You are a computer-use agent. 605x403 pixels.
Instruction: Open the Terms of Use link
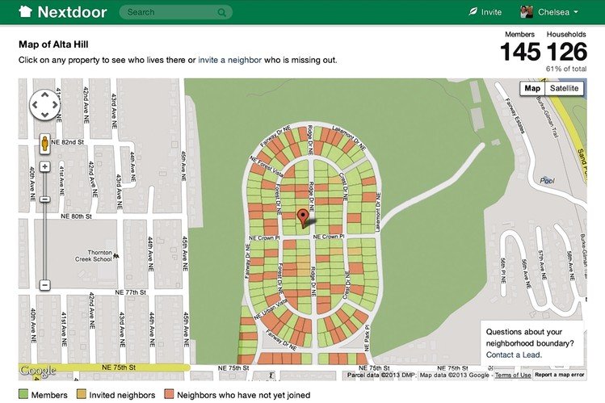[x=513, y=375]
